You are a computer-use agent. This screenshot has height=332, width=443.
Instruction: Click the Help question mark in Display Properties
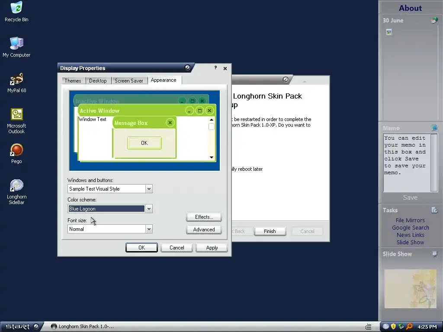215,67
